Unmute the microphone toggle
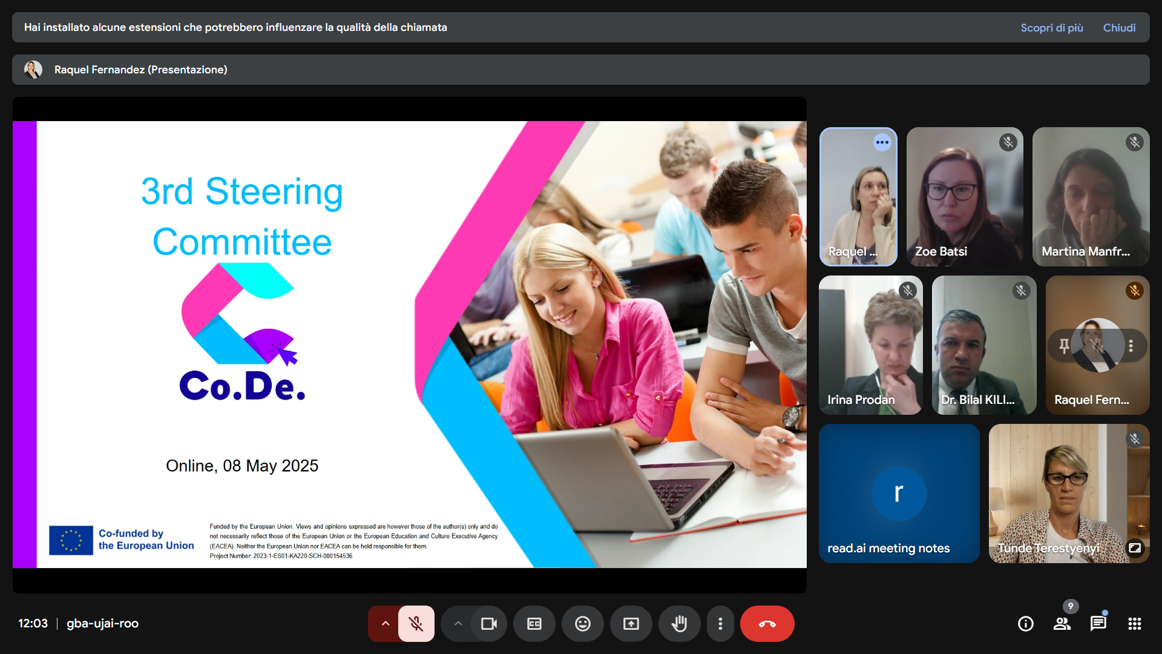 point(416,624)
